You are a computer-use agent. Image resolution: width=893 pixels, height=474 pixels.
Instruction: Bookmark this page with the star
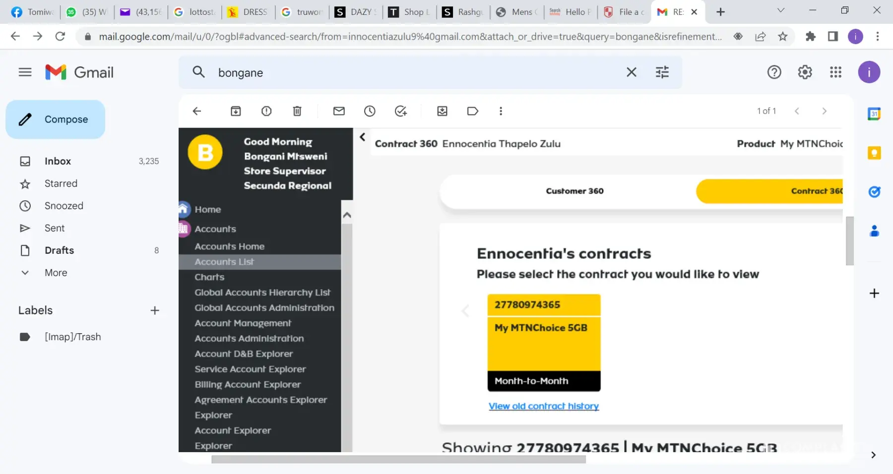(782, 36)
